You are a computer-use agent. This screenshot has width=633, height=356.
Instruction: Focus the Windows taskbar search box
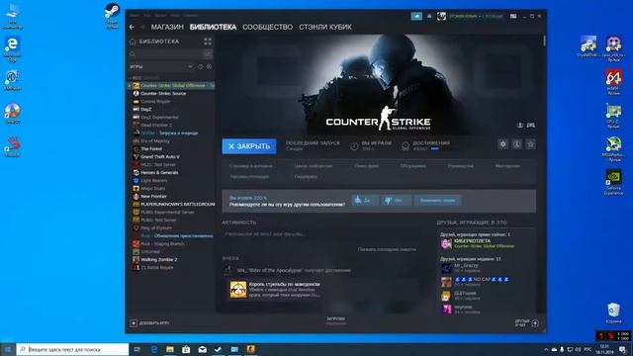(x=72, y=349)
